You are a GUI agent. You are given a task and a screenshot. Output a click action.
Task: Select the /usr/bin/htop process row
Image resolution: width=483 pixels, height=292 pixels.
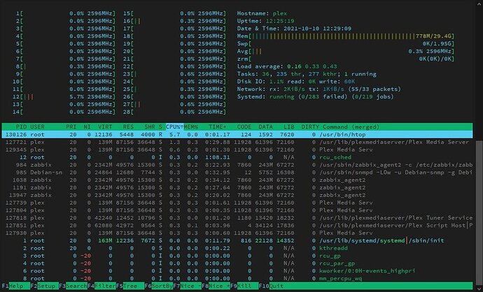click(x=237, y=134)
